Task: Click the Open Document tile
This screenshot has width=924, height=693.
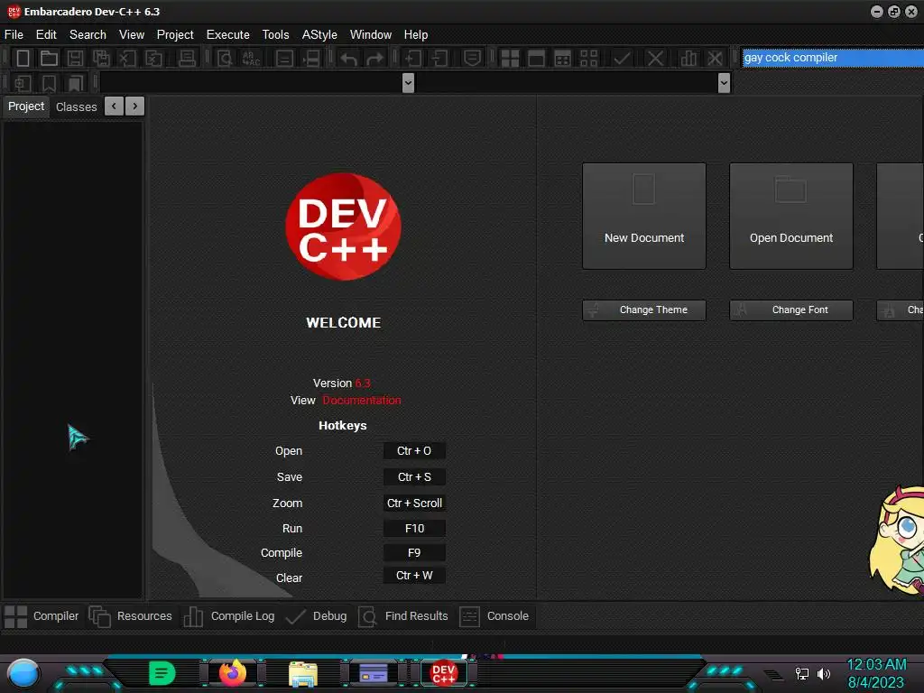Action: 791,217
